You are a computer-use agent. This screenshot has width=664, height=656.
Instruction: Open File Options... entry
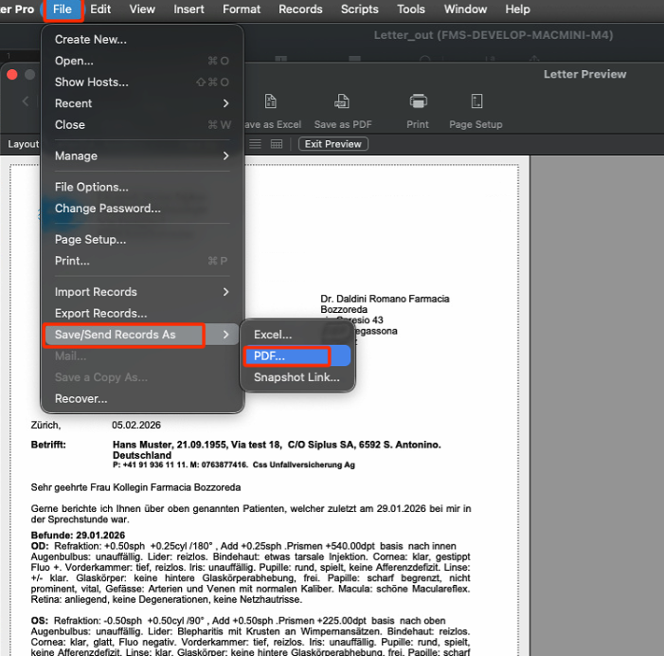click(142, 187)
